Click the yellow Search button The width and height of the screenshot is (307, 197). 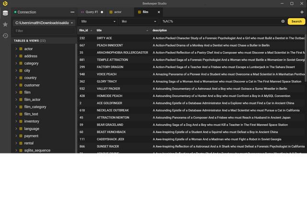(296, 22)
